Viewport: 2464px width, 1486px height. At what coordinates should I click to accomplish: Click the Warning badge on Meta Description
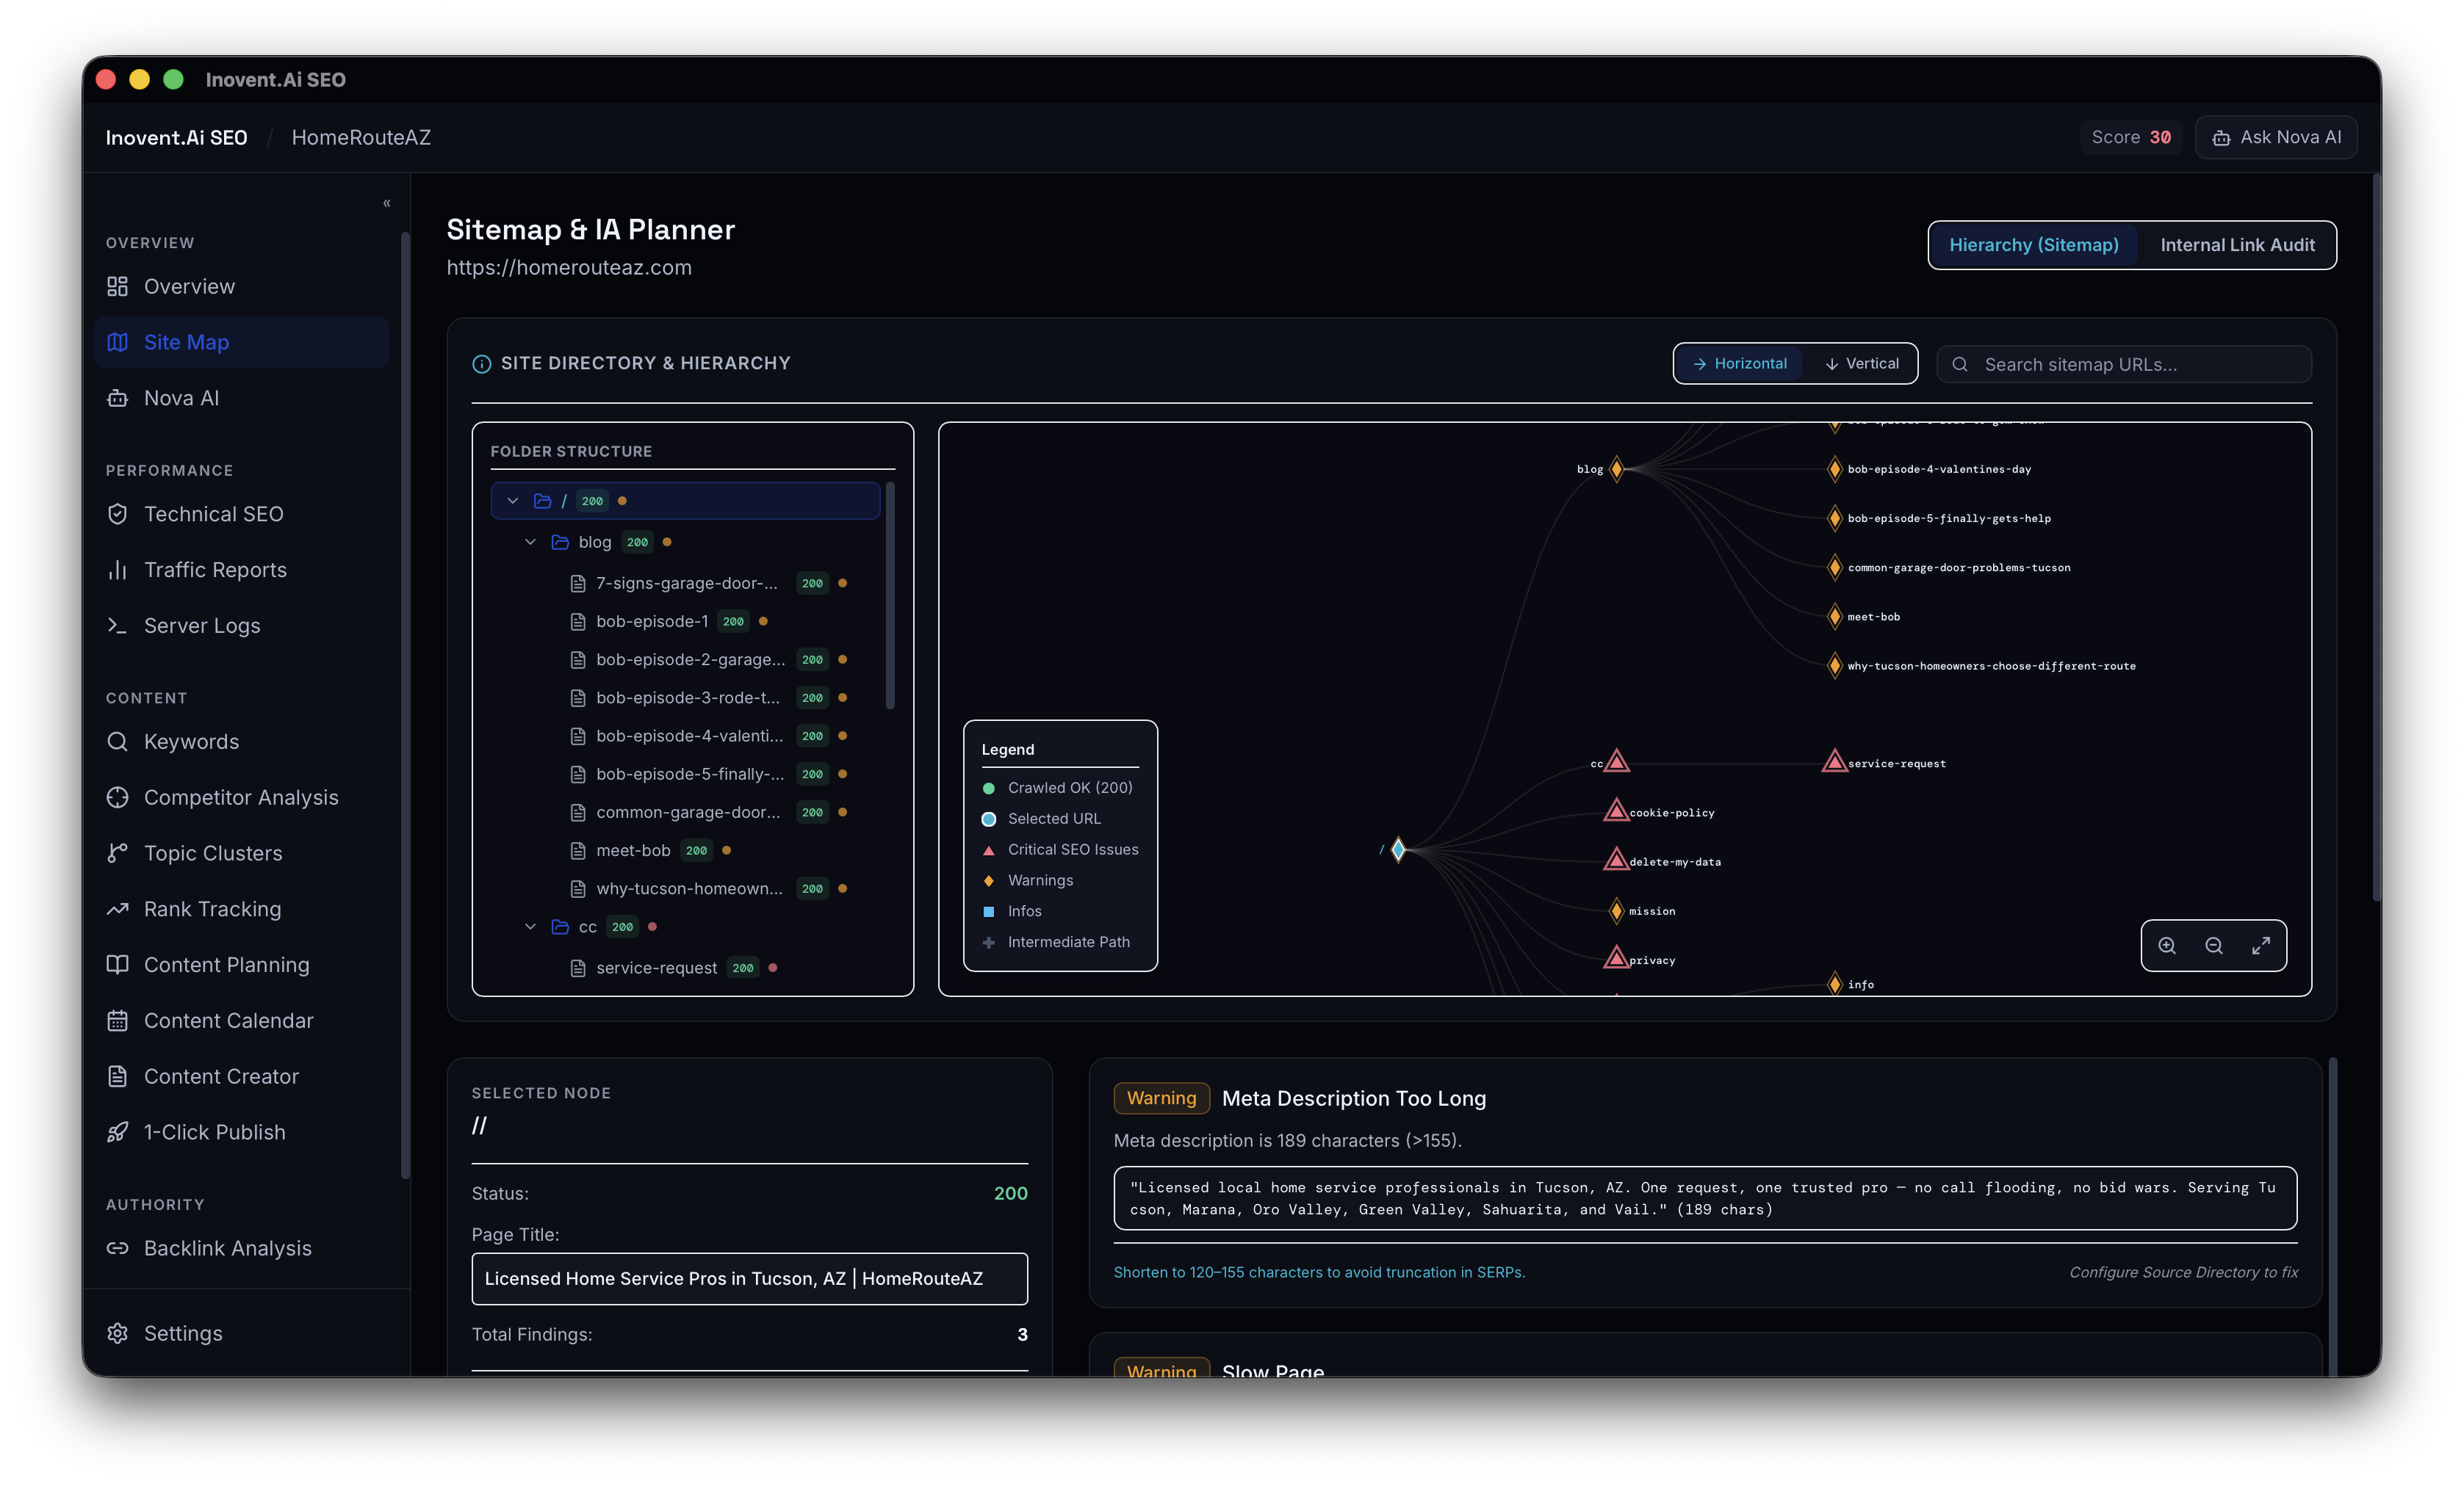tap(1161, 1098)
